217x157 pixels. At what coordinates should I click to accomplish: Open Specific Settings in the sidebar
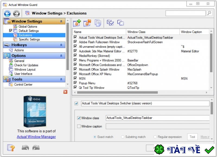29,39
